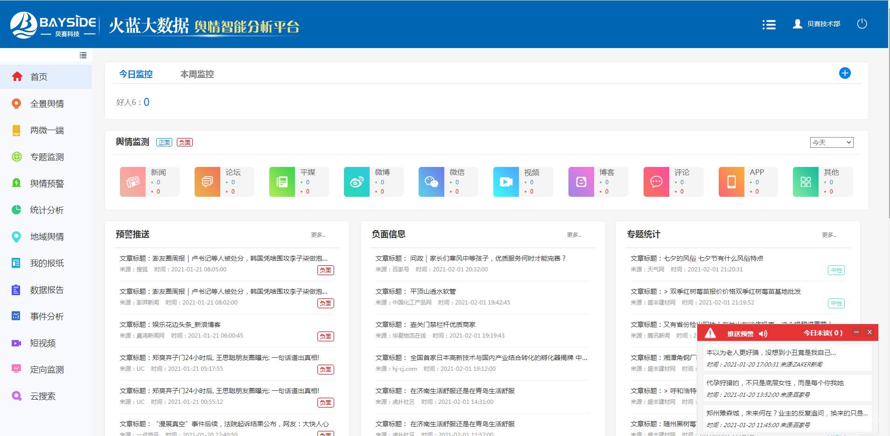Click the 新闻 source icon
This screenshot has width=890, height=436.
pyautogui.click(x=133, y=182)
